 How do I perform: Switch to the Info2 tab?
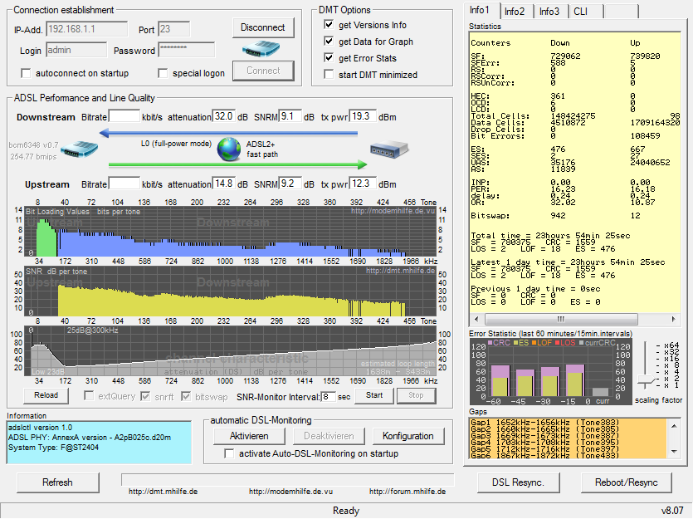[x=516, y=12]
